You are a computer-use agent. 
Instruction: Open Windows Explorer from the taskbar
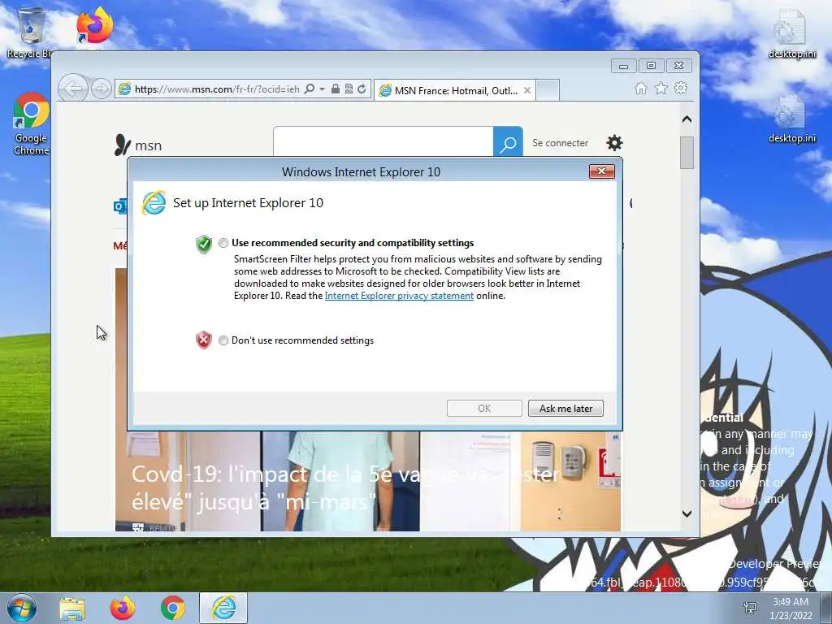coord(72,608)
